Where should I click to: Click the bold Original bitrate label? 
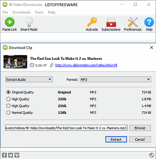[64, 92]
